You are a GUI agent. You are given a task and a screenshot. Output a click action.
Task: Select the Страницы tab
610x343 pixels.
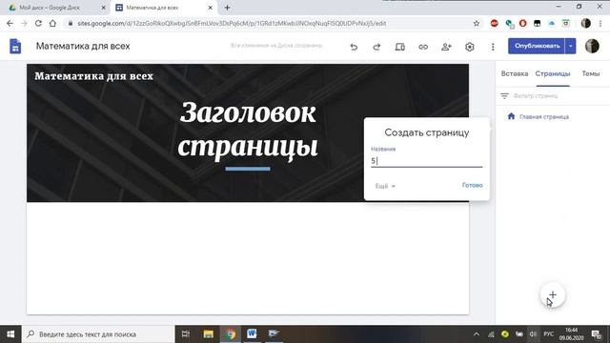553,73
